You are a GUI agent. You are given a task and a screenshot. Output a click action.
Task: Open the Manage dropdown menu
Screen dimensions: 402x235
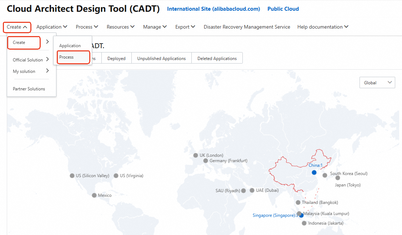pyautogui.click(x=155, y=27)
